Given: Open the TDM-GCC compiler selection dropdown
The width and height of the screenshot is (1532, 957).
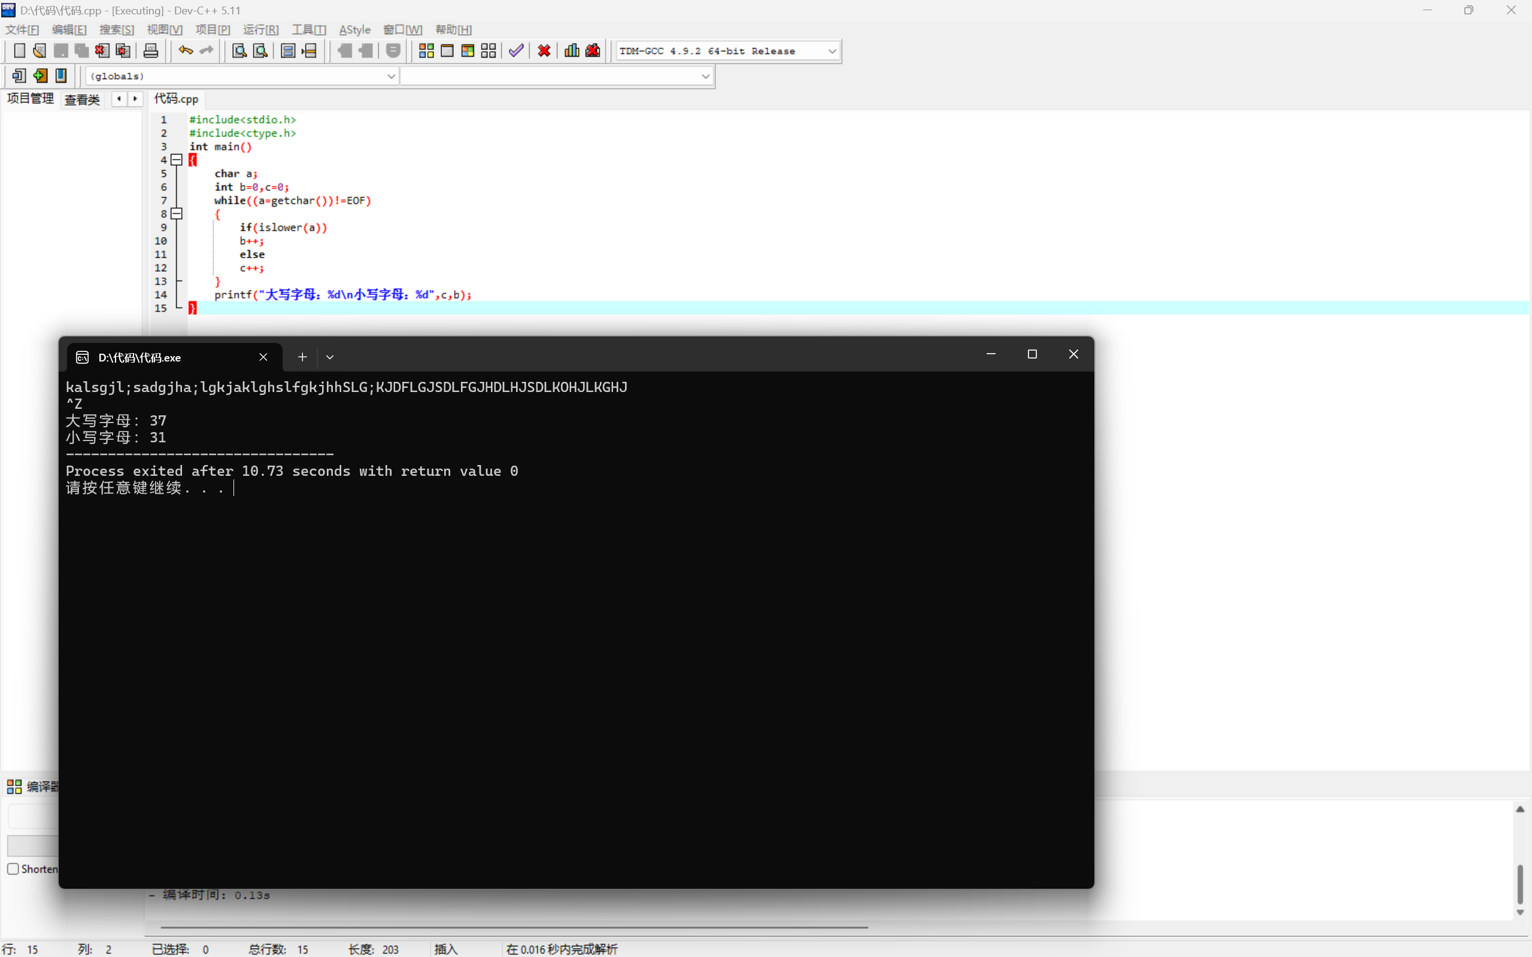Looking at the screenshot, I should 832,51.
